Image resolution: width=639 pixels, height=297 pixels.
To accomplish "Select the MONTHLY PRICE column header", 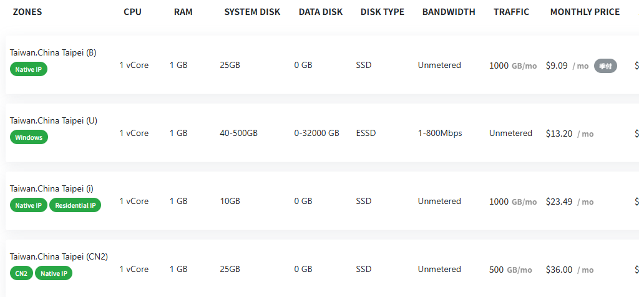I will tap(585, 12).
